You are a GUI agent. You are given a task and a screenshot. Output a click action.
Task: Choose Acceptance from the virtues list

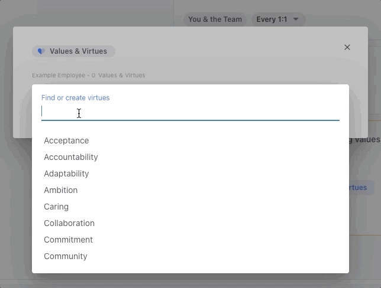coord(66,140)
